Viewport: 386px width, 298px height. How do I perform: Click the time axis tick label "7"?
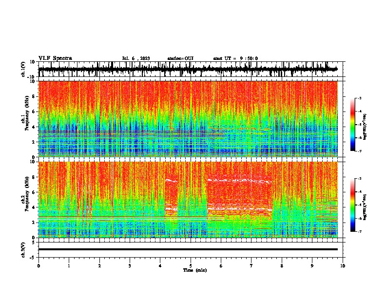pyautogui.click(x=251, y=266)
